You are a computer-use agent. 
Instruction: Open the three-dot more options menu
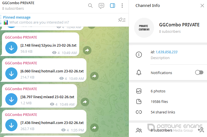[122, 6]
